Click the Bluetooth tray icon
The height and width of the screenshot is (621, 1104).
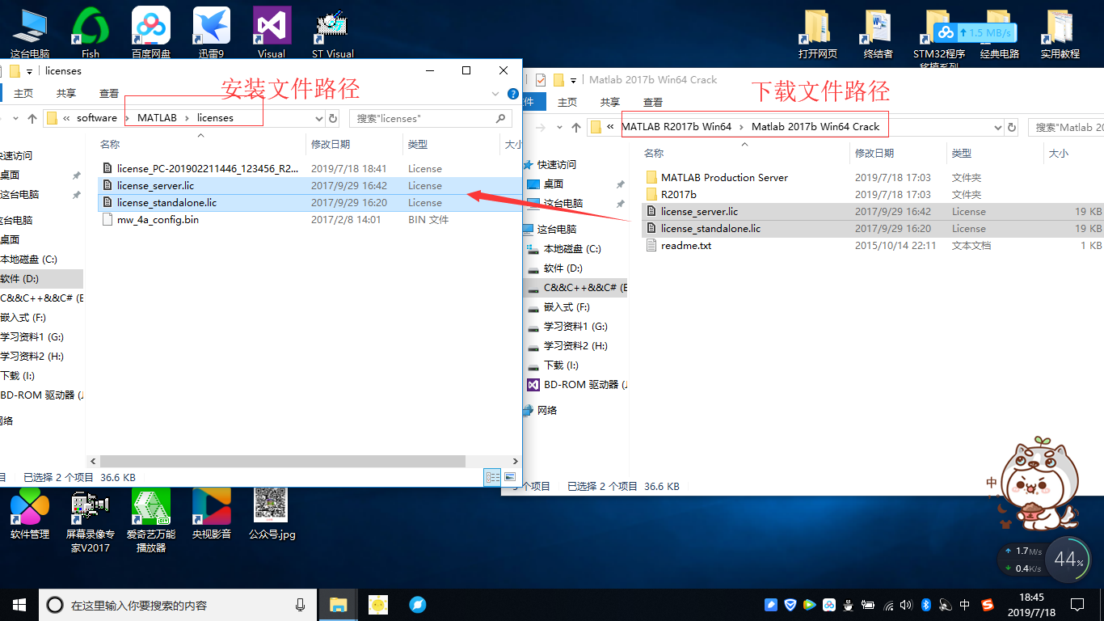[x=927, y=604]
